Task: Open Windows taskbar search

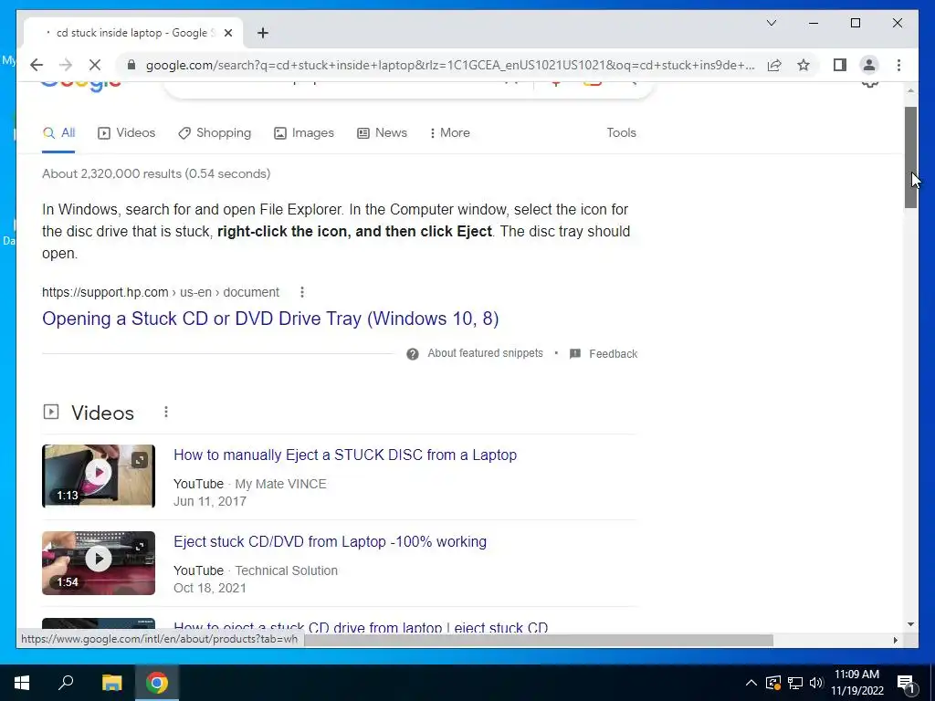Action: click(x=66, y=683)
